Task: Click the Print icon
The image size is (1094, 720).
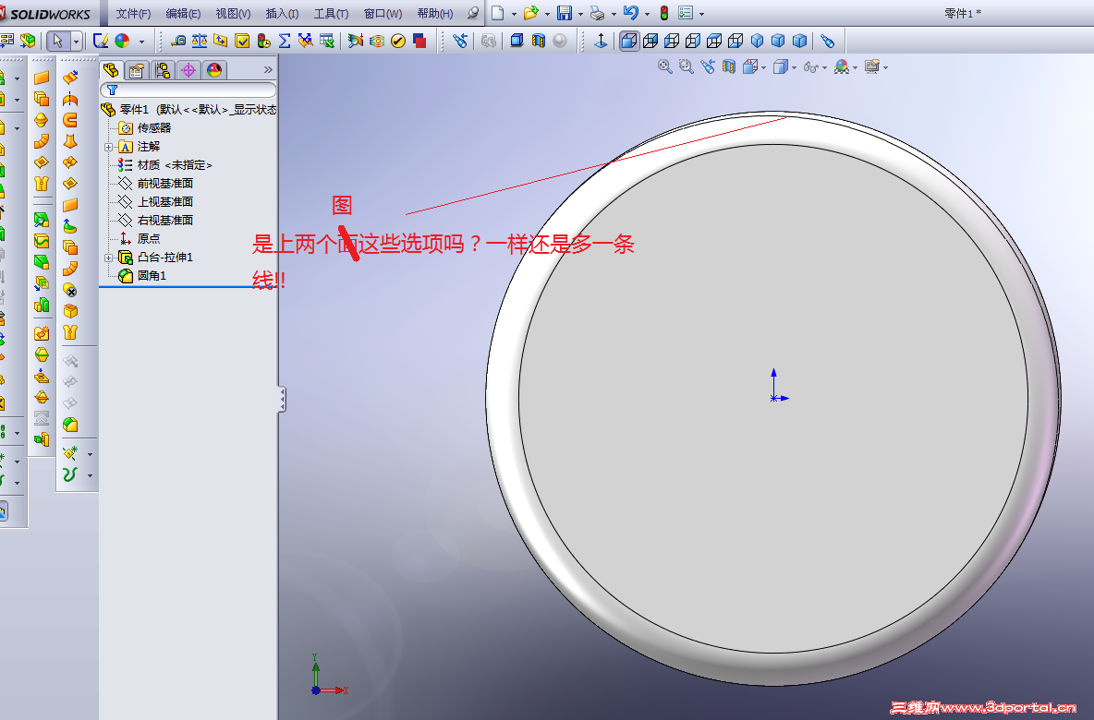Action: (597, 13)
